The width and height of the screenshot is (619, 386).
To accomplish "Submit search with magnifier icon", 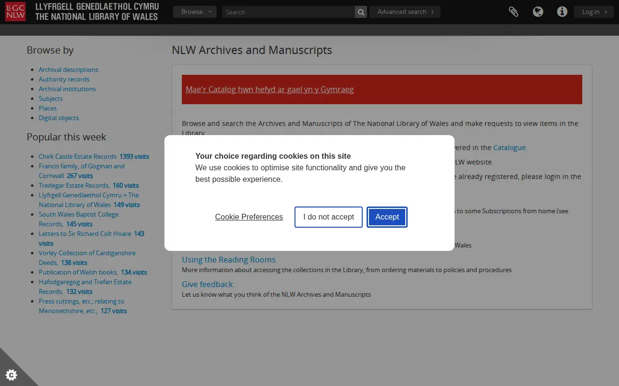I will [x=361, y=12].
